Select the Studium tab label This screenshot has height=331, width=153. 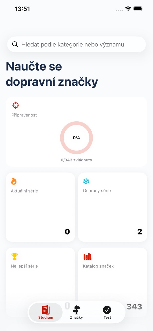point(46,317)
